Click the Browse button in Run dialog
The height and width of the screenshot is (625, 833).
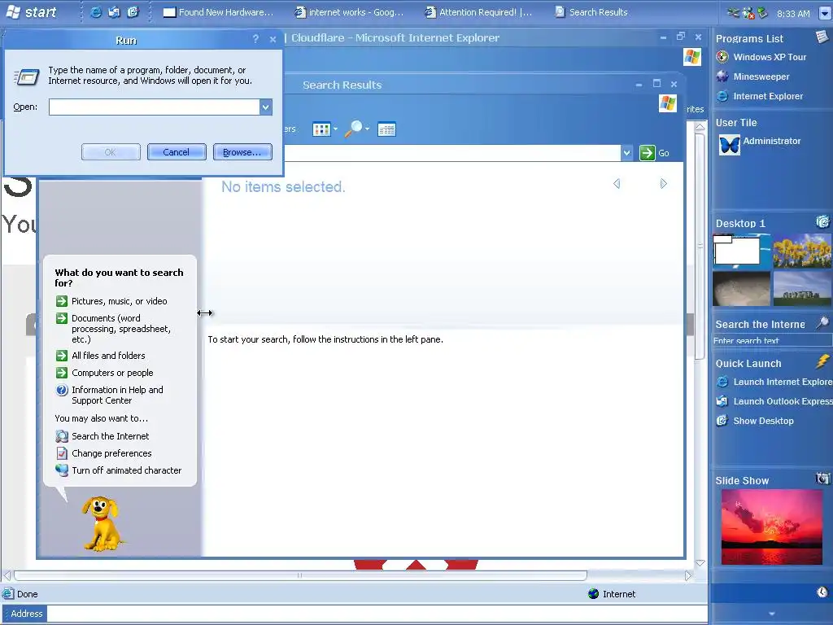[242, 152]
